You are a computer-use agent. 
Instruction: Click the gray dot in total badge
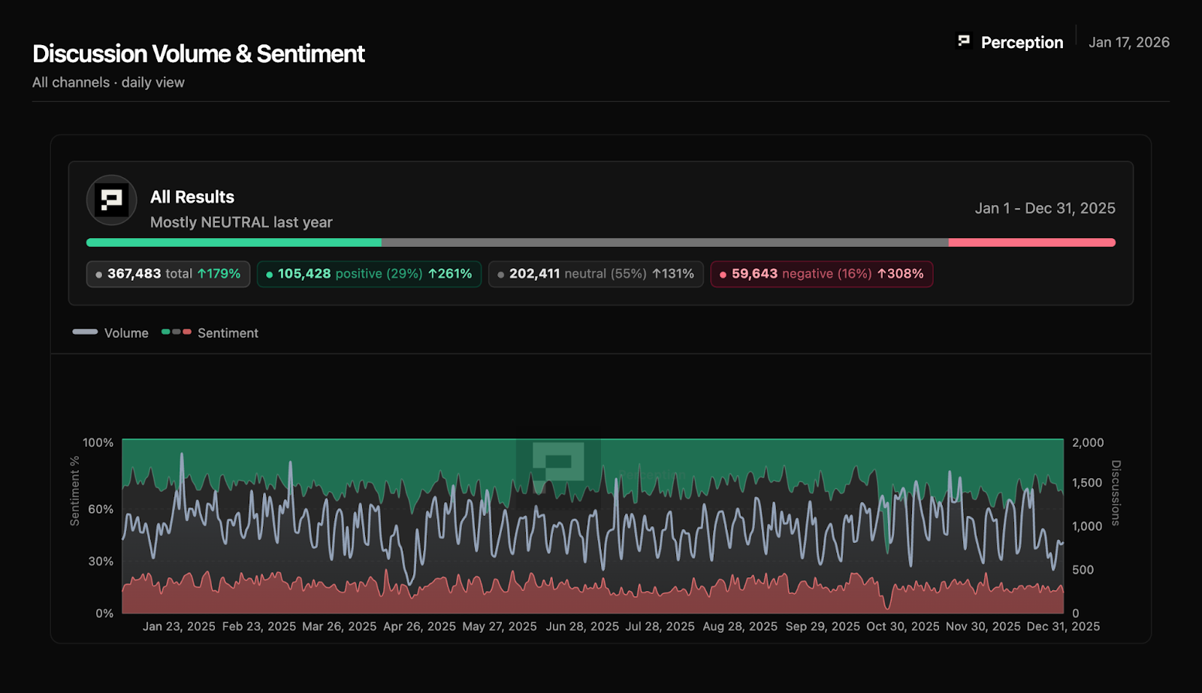point(98,275)
